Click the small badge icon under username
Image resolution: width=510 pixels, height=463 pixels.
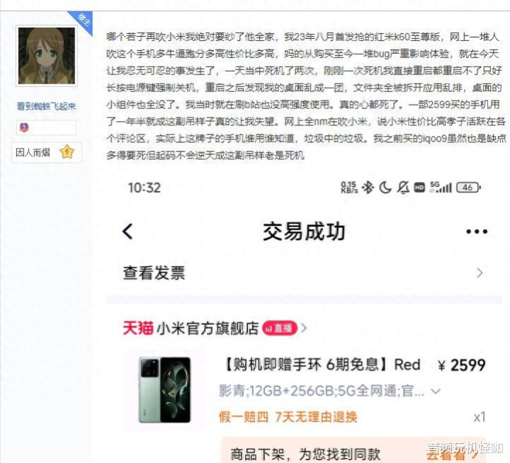click(24, 127)
